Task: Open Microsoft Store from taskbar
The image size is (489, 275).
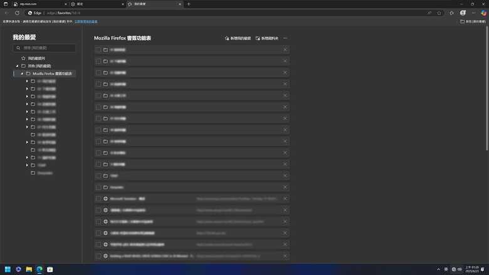Action: 50,269
